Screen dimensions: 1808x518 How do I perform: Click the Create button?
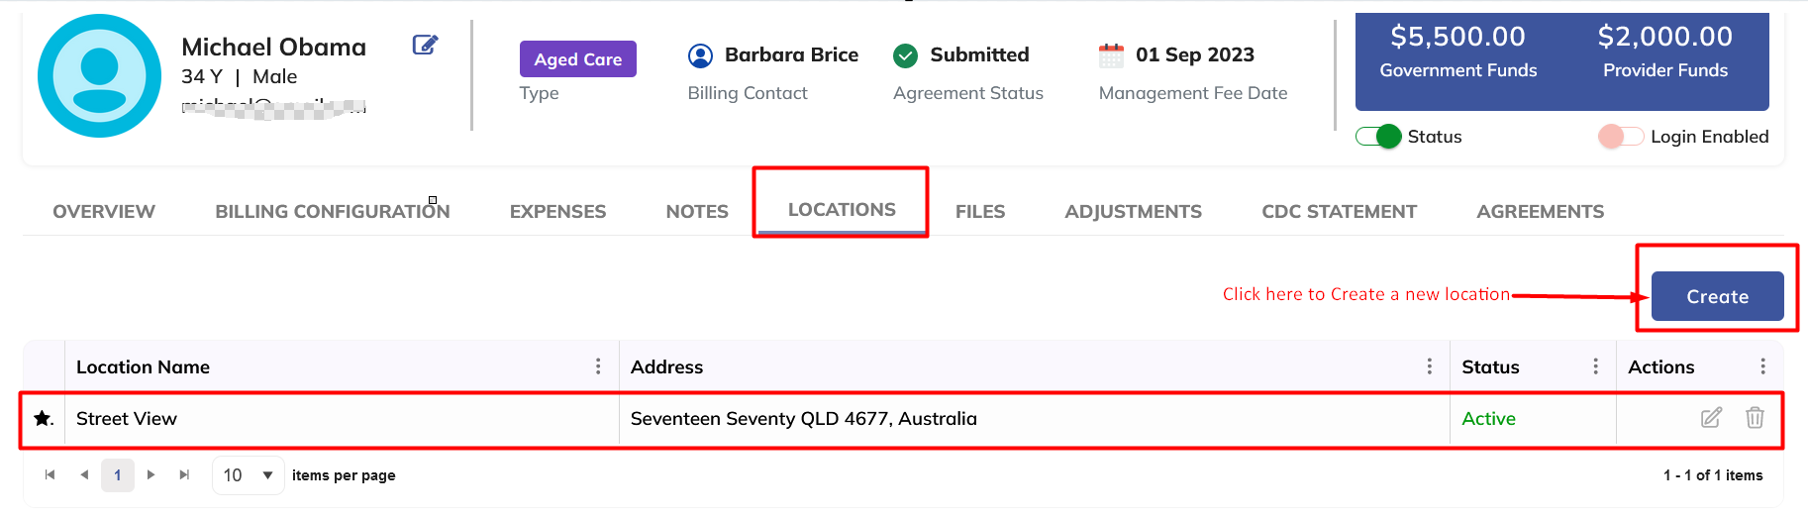tap(1717, 296)
